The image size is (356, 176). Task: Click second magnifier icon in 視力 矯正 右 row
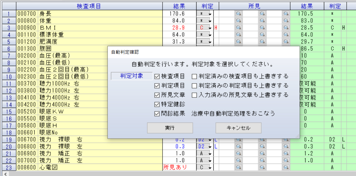click(x=262, y=153)
